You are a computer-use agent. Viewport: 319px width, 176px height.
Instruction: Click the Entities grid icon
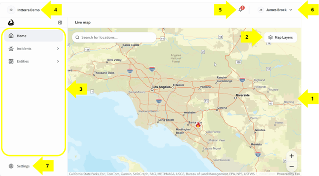(x=11, y=62)
